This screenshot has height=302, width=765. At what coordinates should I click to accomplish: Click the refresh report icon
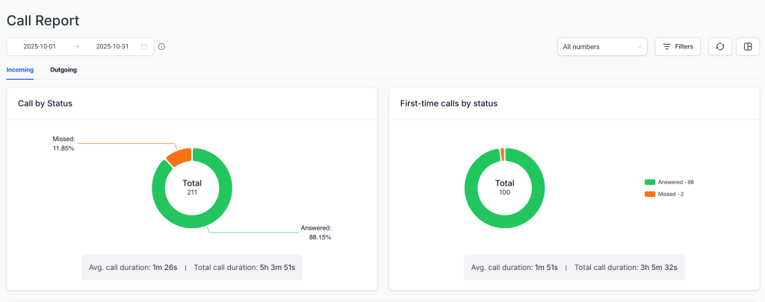719,47
